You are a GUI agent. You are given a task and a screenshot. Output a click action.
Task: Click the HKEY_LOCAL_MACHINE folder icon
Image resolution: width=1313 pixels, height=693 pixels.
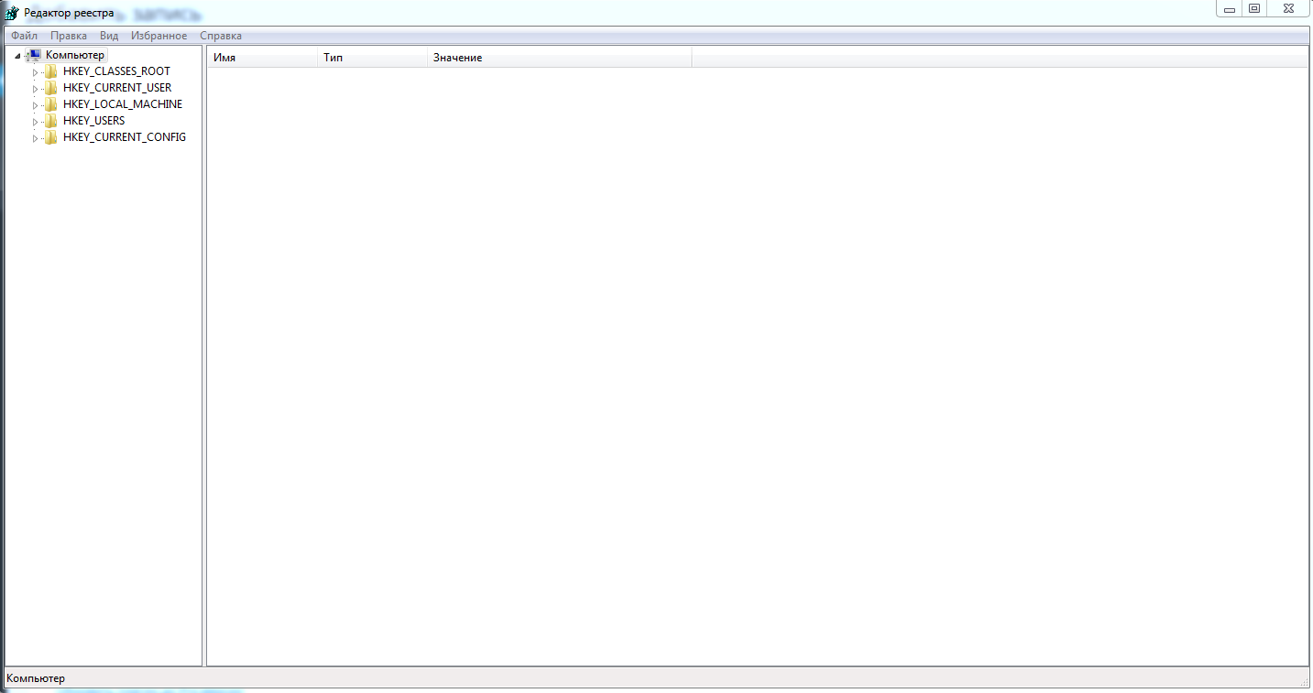(x=50, y=104)
